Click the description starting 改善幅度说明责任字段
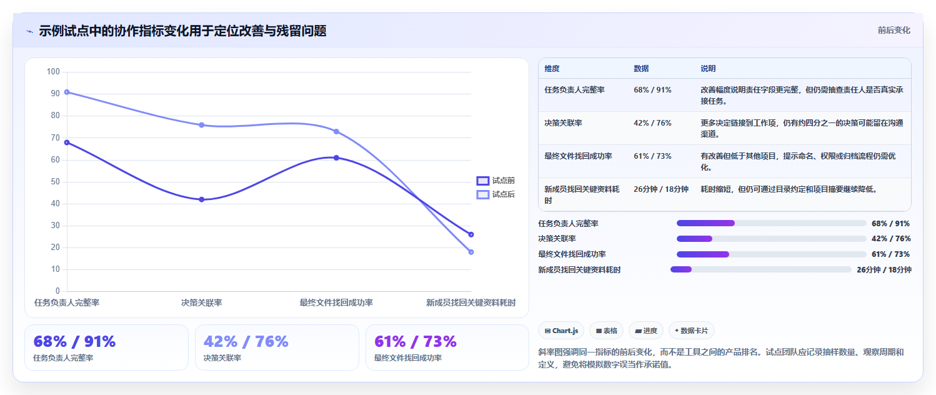Image resolution: width=936 pixels, height=395 pixels. pyautogui.click(x=802, y=95)
